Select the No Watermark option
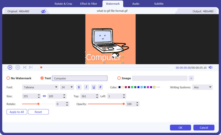 pos(8,78)
